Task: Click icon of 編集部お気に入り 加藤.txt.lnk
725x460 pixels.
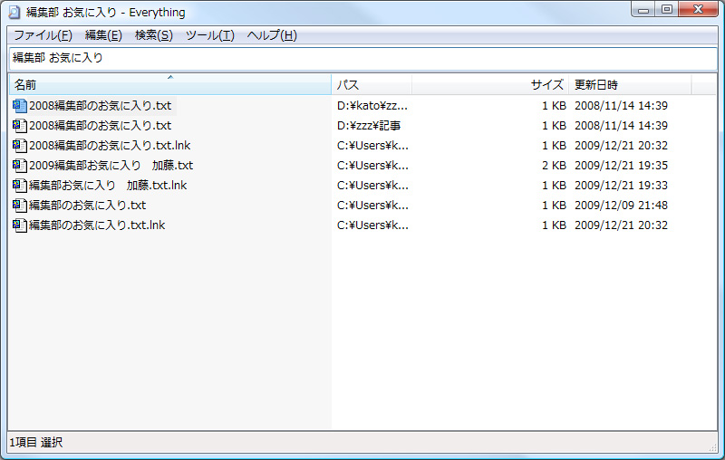Action: (x=19, y=186)
